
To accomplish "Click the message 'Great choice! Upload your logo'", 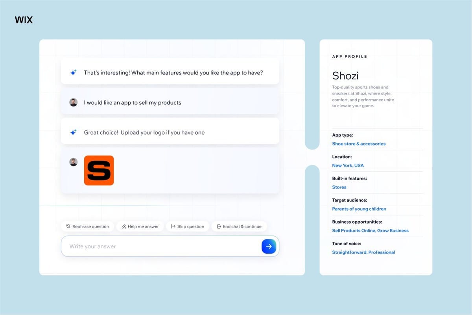I will (x=144, y=133).
